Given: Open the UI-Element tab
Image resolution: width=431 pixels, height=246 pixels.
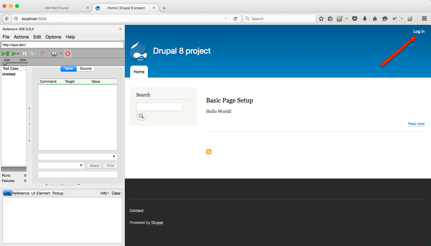Looking at the screenshot, I should click(41, 193).
